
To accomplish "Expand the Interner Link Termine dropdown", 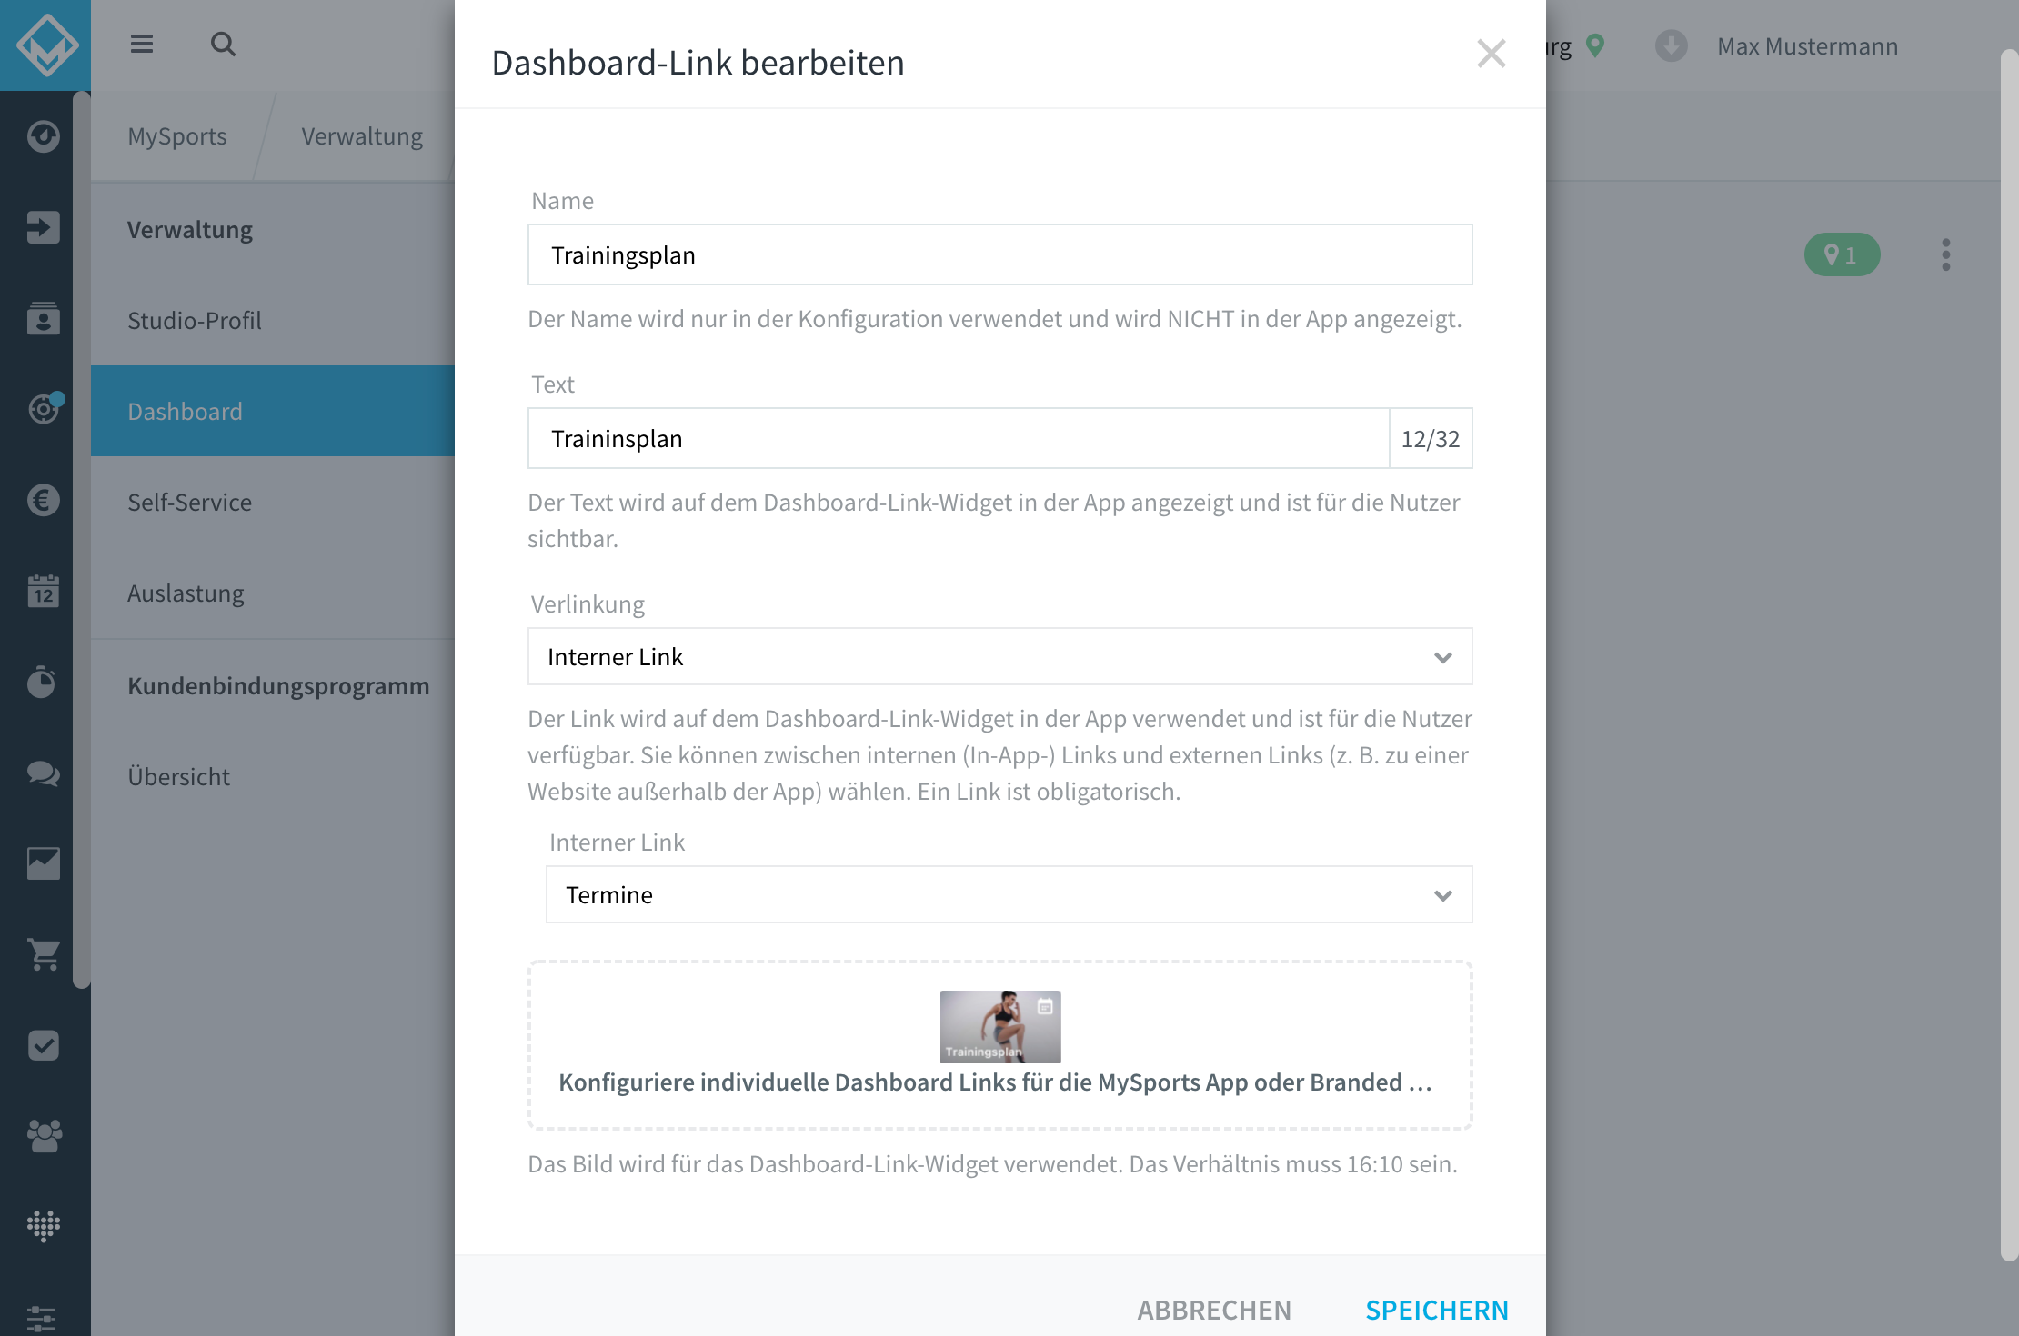I will pyautogui.click(x=1009, y=894).
